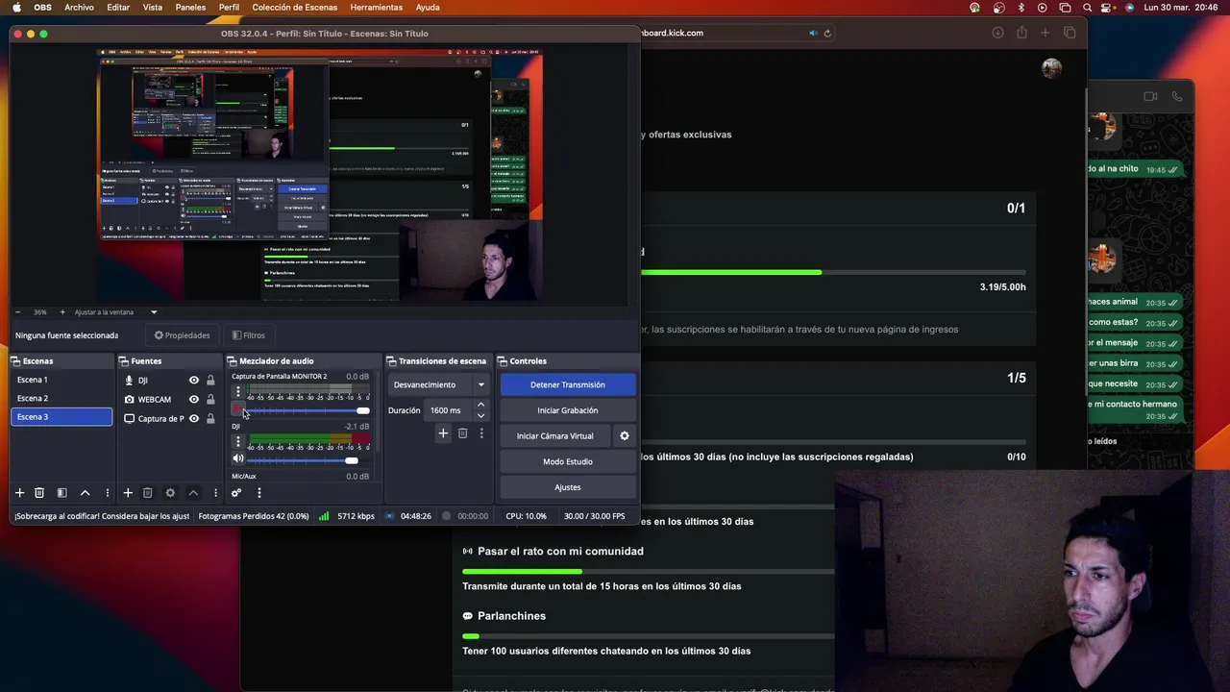Open a new Safari tab with the plus icon
The width and height of the screenshot is (1230, 692).
[x=1045, y=33]
